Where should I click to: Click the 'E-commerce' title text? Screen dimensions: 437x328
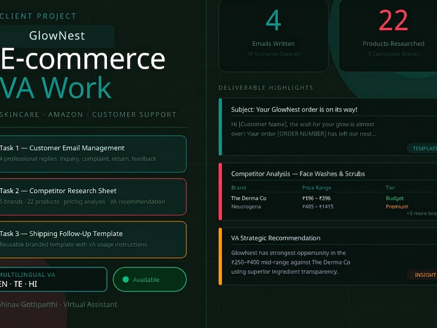83,59
